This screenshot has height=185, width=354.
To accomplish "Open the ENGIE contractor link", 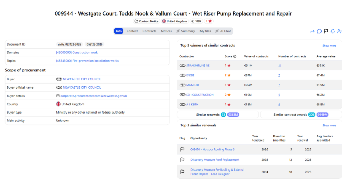I will (190, 75).
